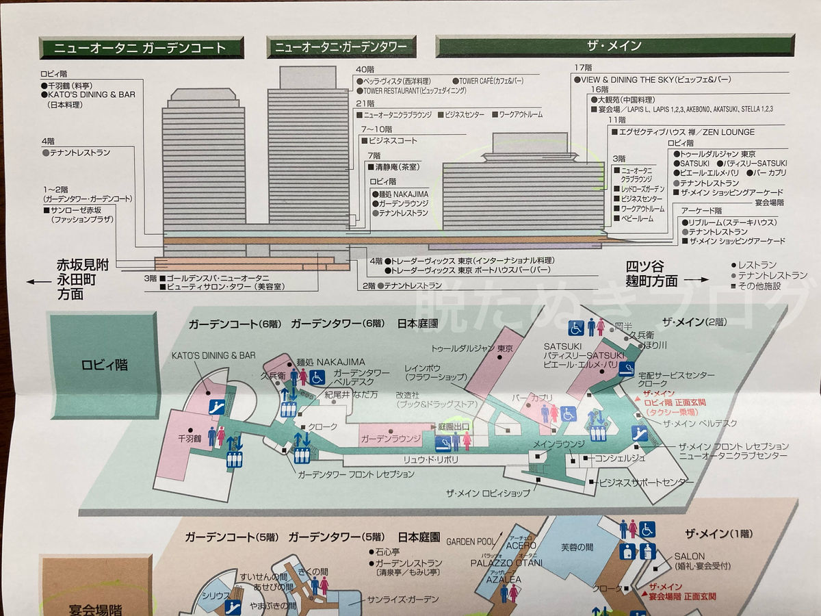The image size is (821, 616).
Task: Select the elevator icon below 久兵衛 in Garden Tower
Action: pyautogui.click(x=288, y=409)
